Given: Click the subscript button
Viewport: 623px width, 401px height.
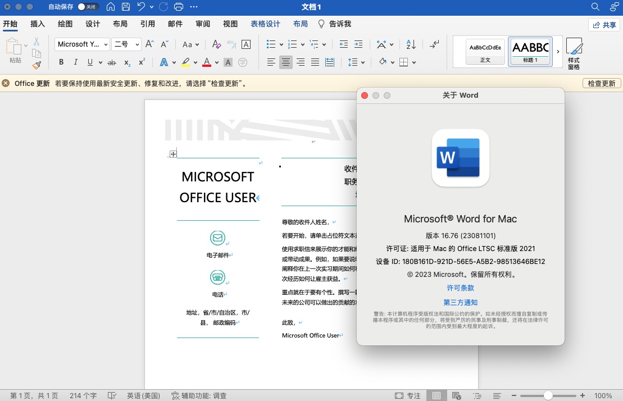Looking at the screenshot, I should pyautogui.click(x=127, y=62).
